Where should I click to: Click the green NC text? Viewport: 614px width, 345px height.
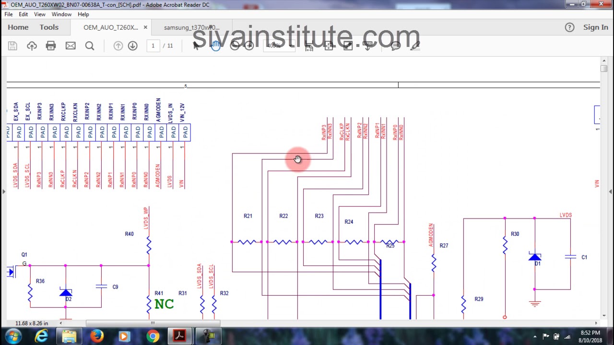coord(164,304)
